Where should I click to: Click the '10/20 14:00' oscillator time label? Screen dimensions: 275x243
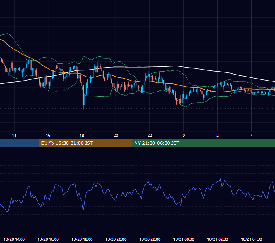(14, 239)
